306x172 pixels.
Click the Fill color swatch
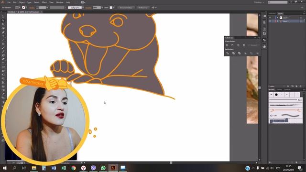pyautogui.click(x=17, y=8)
